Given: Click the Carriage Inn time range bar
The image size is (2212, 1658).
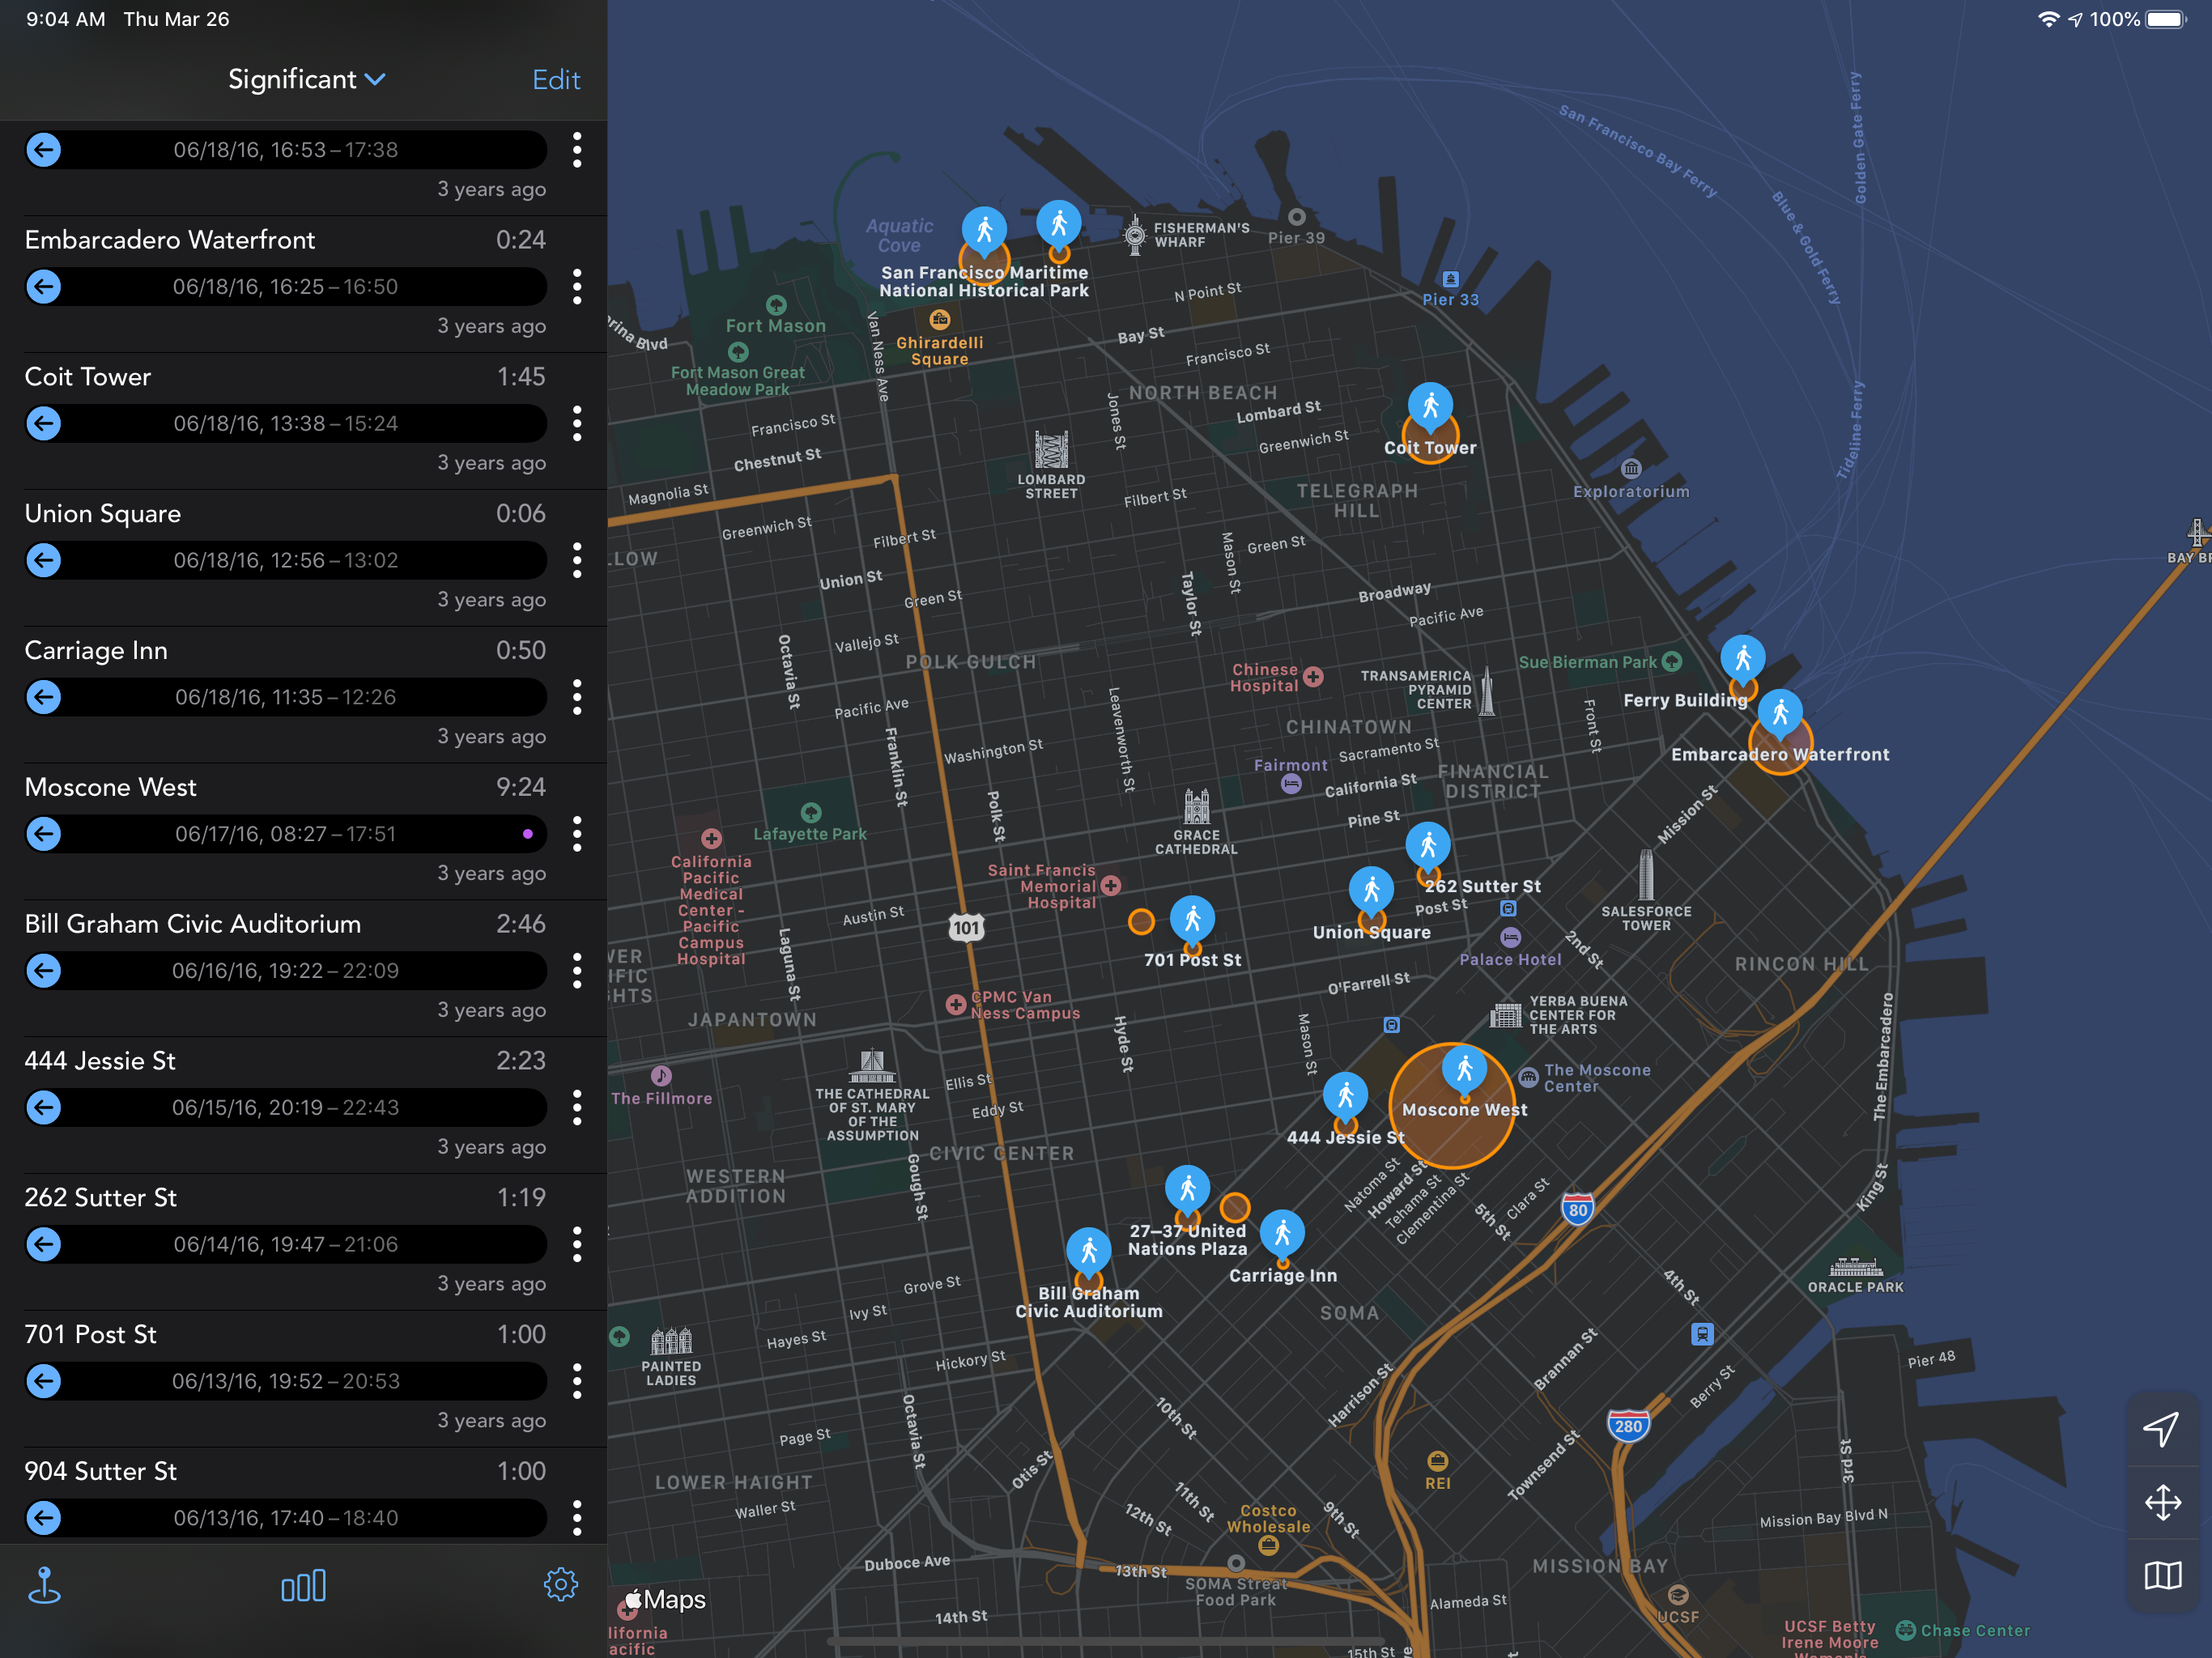Looking at the screenshot, I should click(286, 697).
